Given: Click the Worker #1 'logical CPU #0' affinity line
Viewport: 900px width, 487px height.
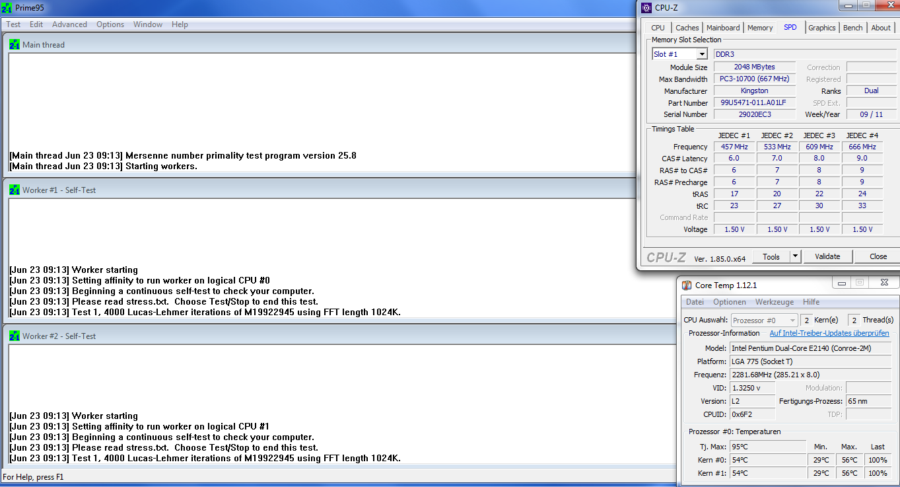Looking at the screenshot, I should coord(139,280).
